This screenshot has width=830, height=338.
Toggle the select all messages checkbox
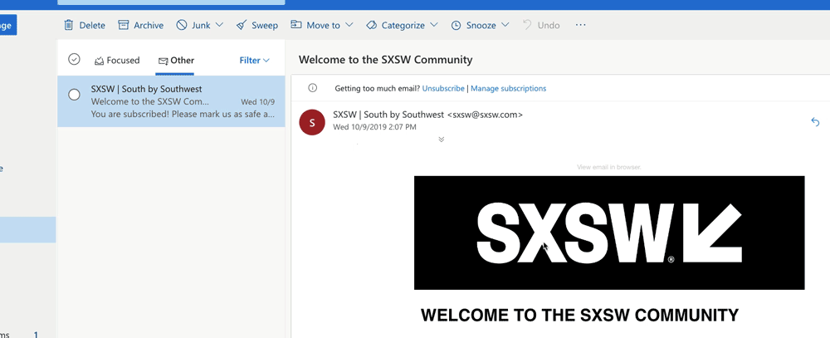pyautogui.click(x=74, y=59)
